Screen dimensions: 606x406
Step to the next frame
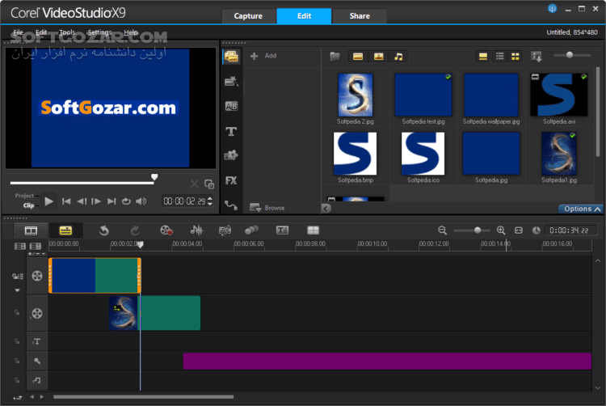point(96,201)
